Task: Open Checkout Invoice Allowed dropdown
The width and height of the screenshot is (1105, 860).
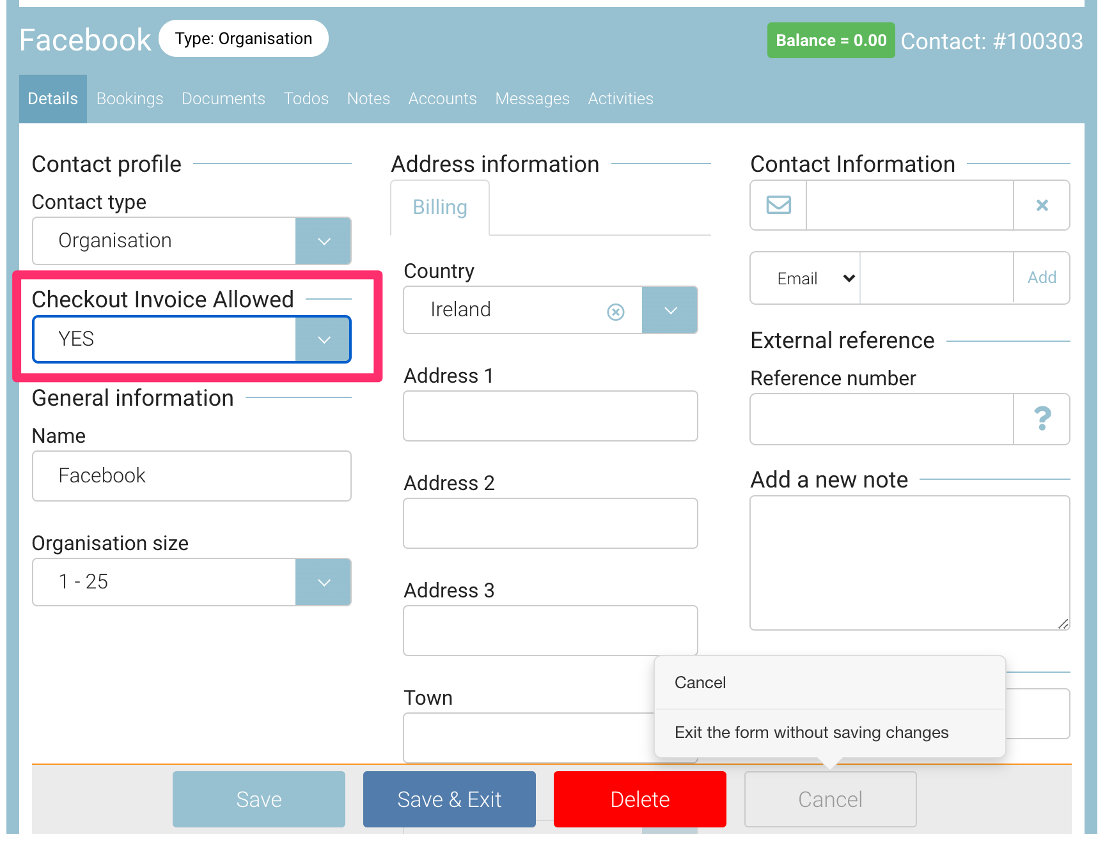Action: coord(324,339)
